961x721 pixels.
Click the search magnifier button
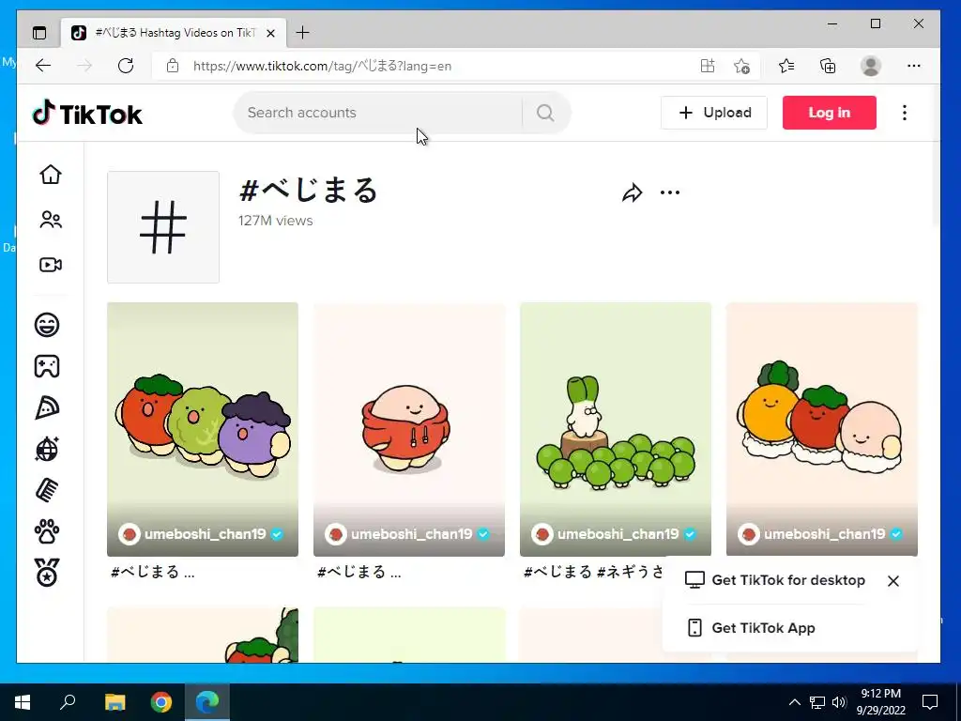545,113
